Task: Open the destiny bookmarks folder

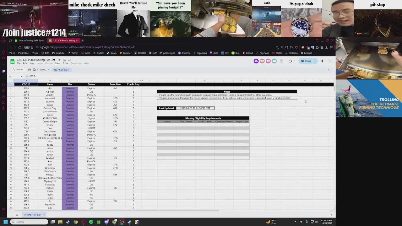Action: pos(24,53)
